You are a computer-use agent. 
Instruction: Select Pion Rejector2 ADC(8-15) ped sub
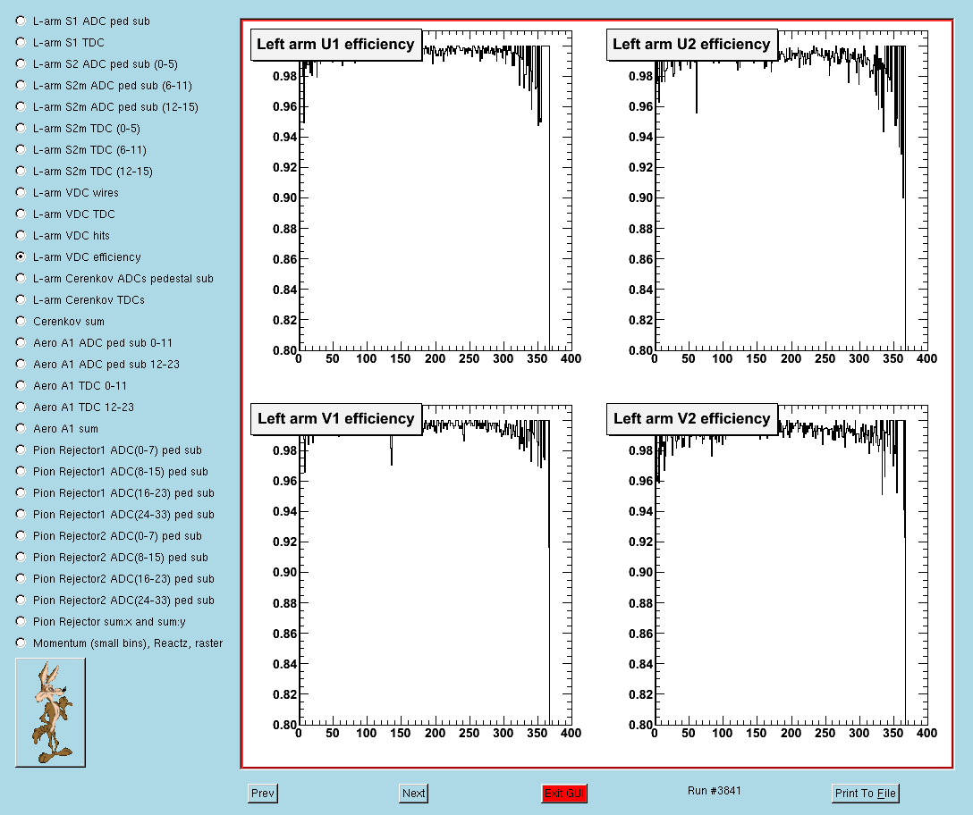pos(21,557)
